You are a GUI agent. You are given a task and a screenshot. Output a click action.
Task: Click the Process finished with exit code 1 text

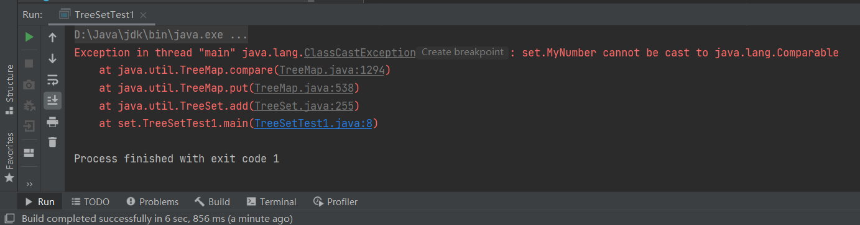coord(177,159)
